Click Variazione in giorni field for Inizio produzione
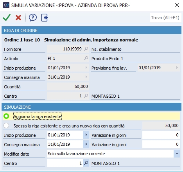This screenshot has height=172, width=183. click(161, 135)
